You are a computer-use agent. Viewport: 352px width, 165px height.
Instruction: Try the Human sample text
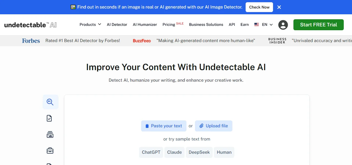coord(224,152)
